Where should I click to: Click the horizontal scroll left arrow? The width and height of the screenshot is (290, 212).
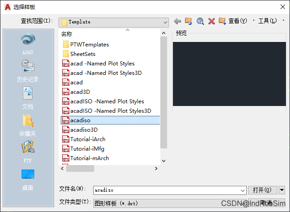point(62,168)
